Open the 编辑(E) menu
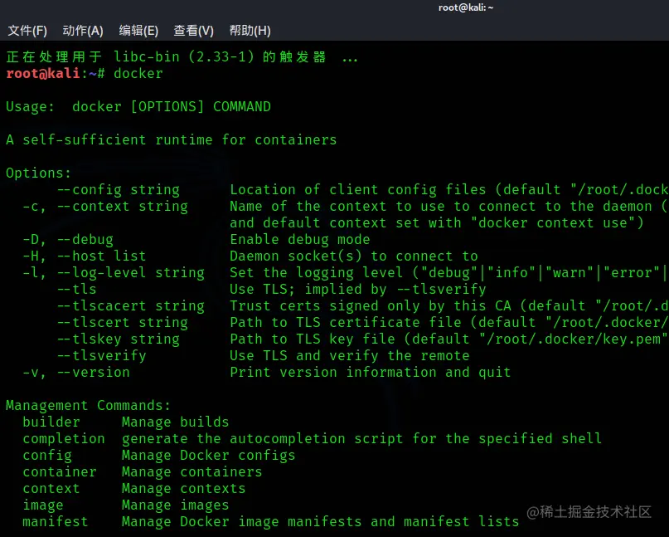669x537 pixels. point(138,31)
